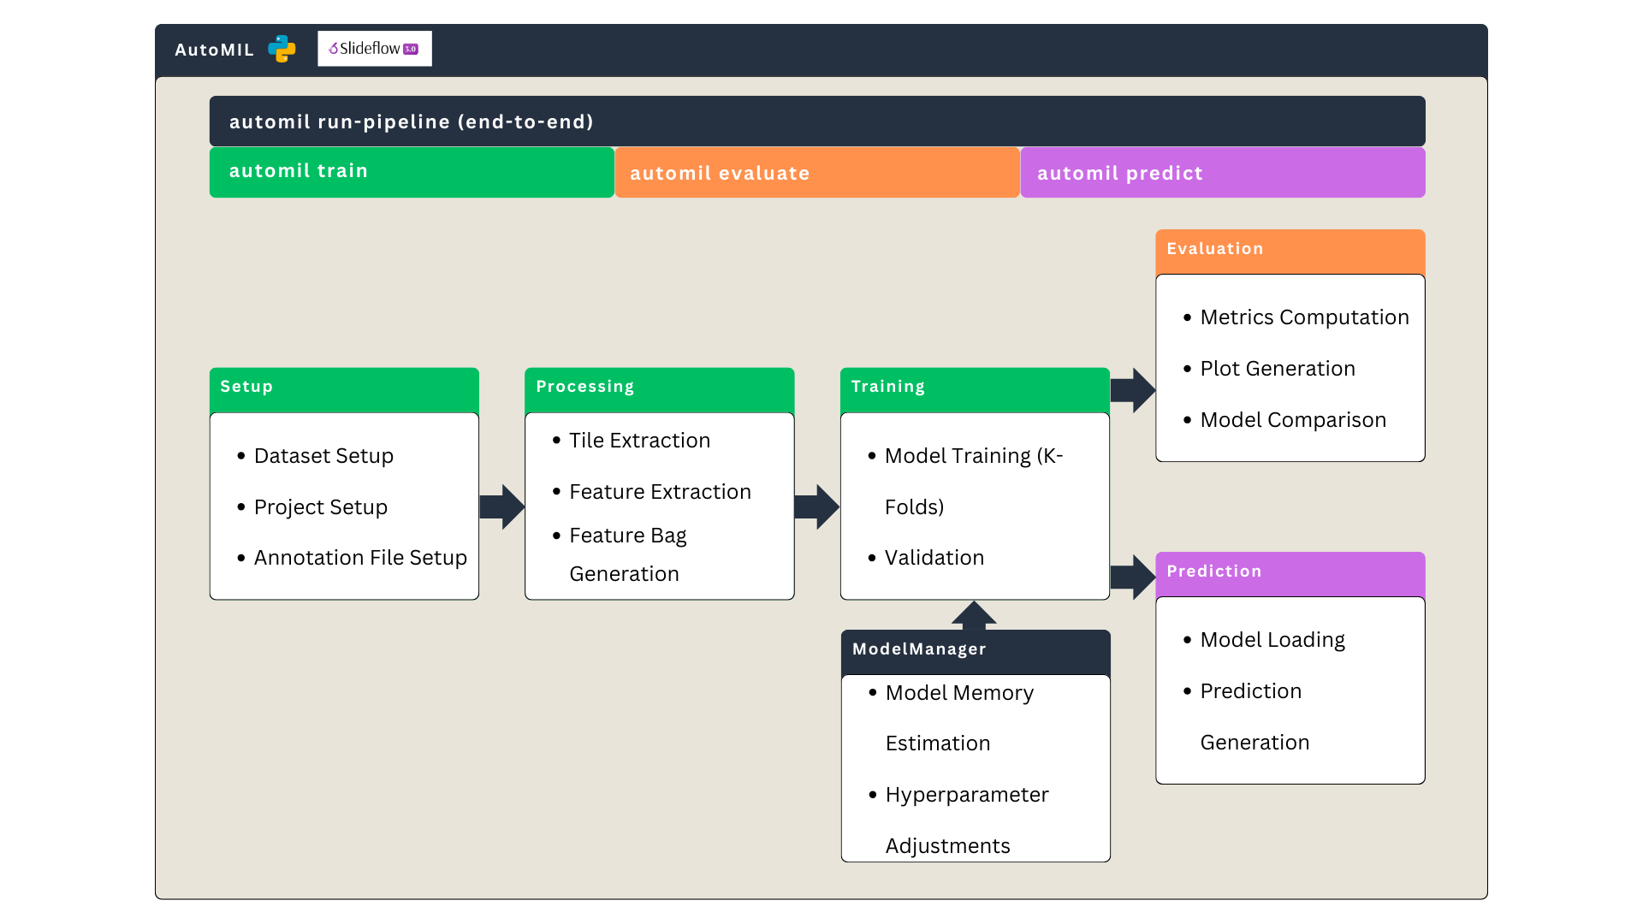Enable the automil predict stage
This screenshot has height=924, width=1643.
pos(1222,172)
